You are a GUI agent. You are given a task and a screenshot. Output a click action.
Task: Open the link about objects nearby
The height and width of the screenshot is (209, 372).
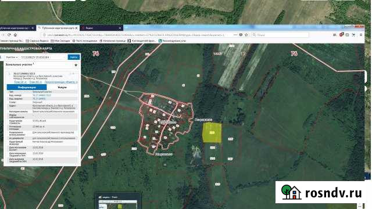61,82
